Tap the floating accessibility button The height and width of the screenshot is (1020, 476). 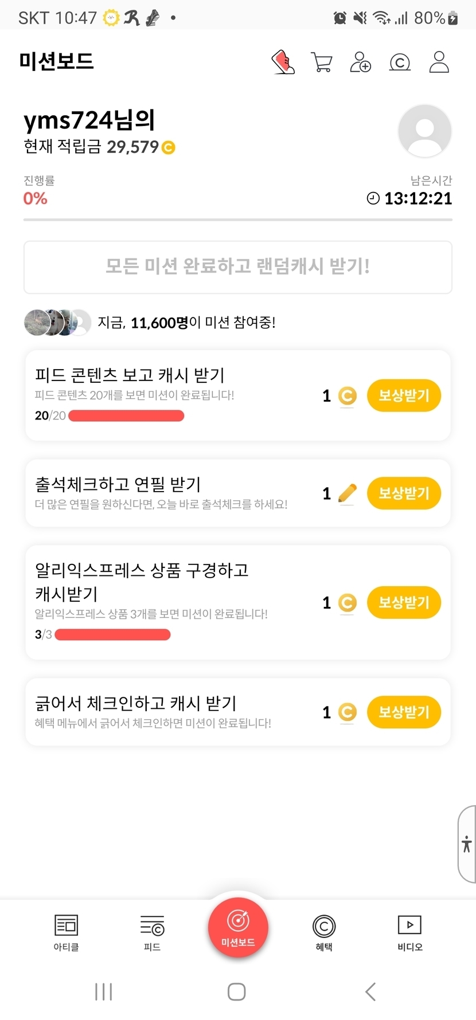click(x=467, y=844)
